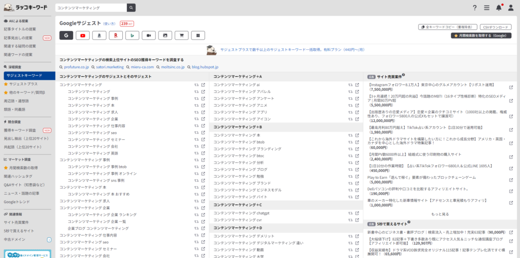This screenshot has height=258, width=520.
Task: Re-search icon for コンテンツマーケティング 動画
Action: (350, 250)
